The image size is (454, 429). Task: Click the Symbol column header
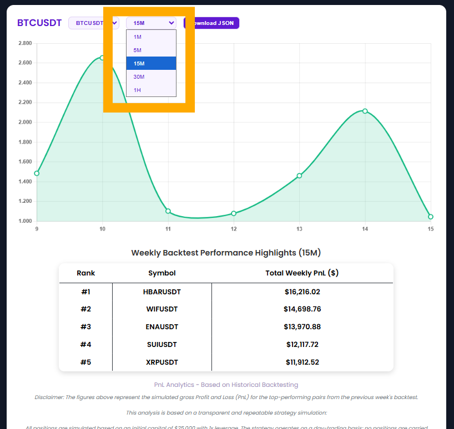tap(162, 273)
